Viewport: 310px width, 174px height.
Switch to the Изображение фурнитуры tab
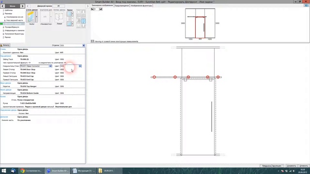coord(141,6)
